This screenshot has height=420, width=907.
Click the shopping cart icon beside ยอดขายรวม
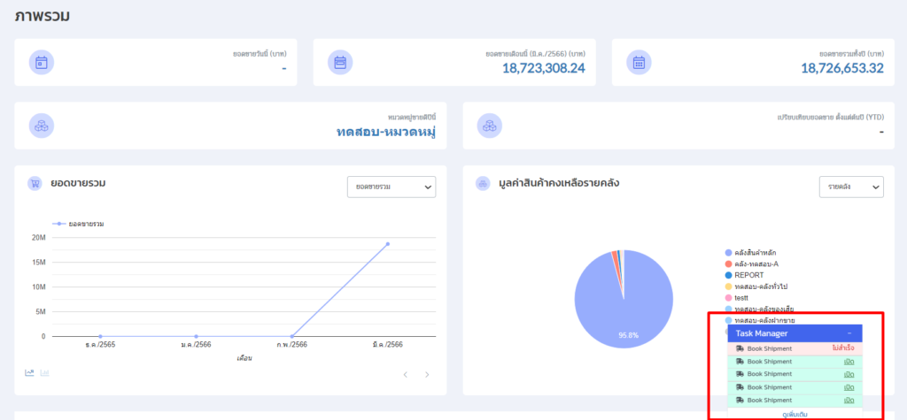point(35,184)
